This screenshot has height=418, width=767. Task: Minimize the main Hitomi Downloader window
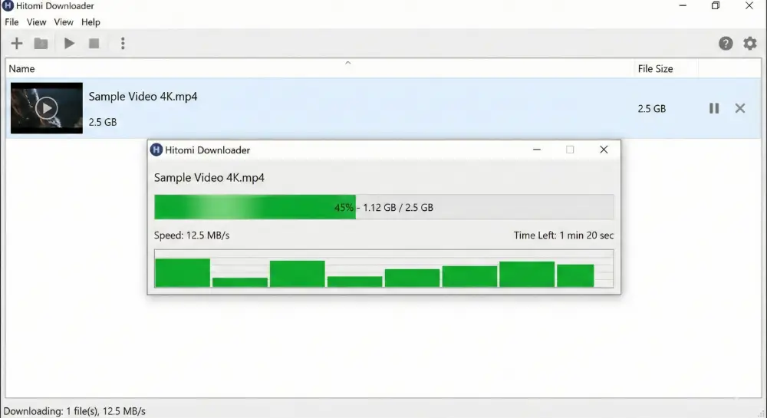click(x=683, y=5)
